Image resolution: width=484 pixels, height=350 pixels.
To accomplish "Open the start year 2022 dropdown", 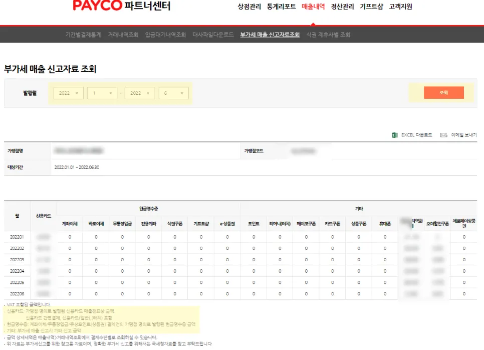I will pyautogui.click(x=69, y=93).
